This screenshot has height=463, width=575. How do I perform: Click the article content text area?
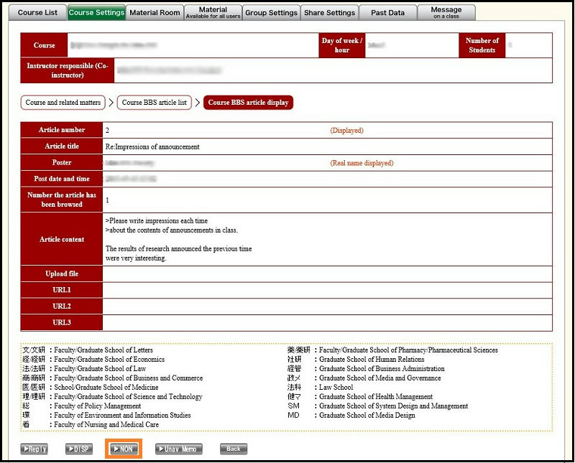[327, 239]
